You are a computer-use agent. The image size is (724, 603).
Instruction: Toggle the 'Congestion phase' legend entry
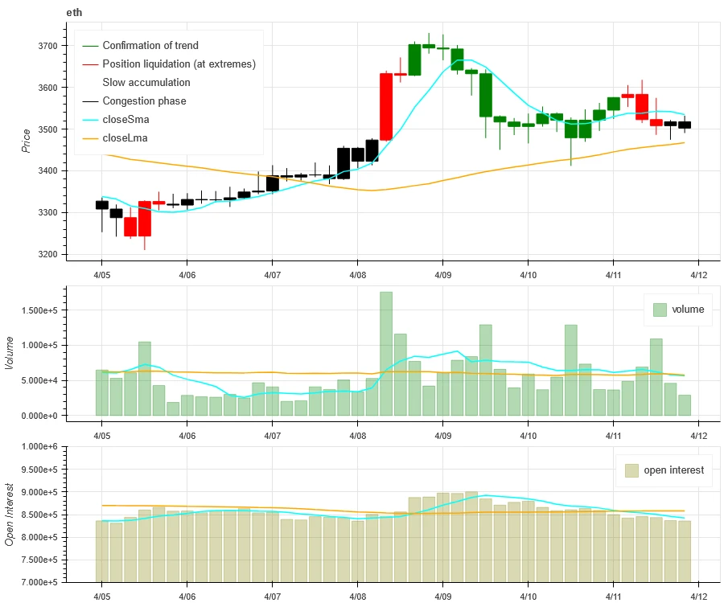144,101
